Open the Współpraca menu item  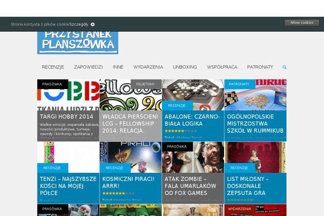(222, 67)
